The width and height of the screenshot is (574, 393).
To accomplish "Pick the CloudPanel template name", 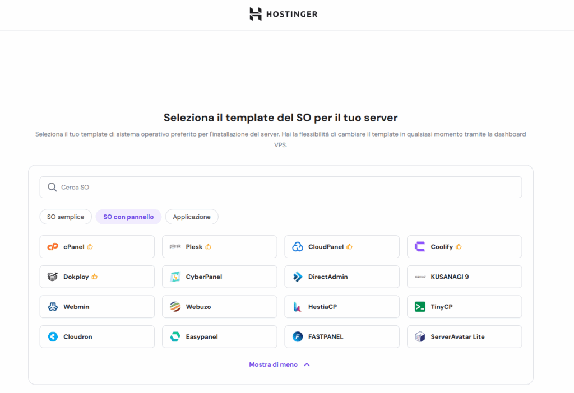I will pos(326,247).
